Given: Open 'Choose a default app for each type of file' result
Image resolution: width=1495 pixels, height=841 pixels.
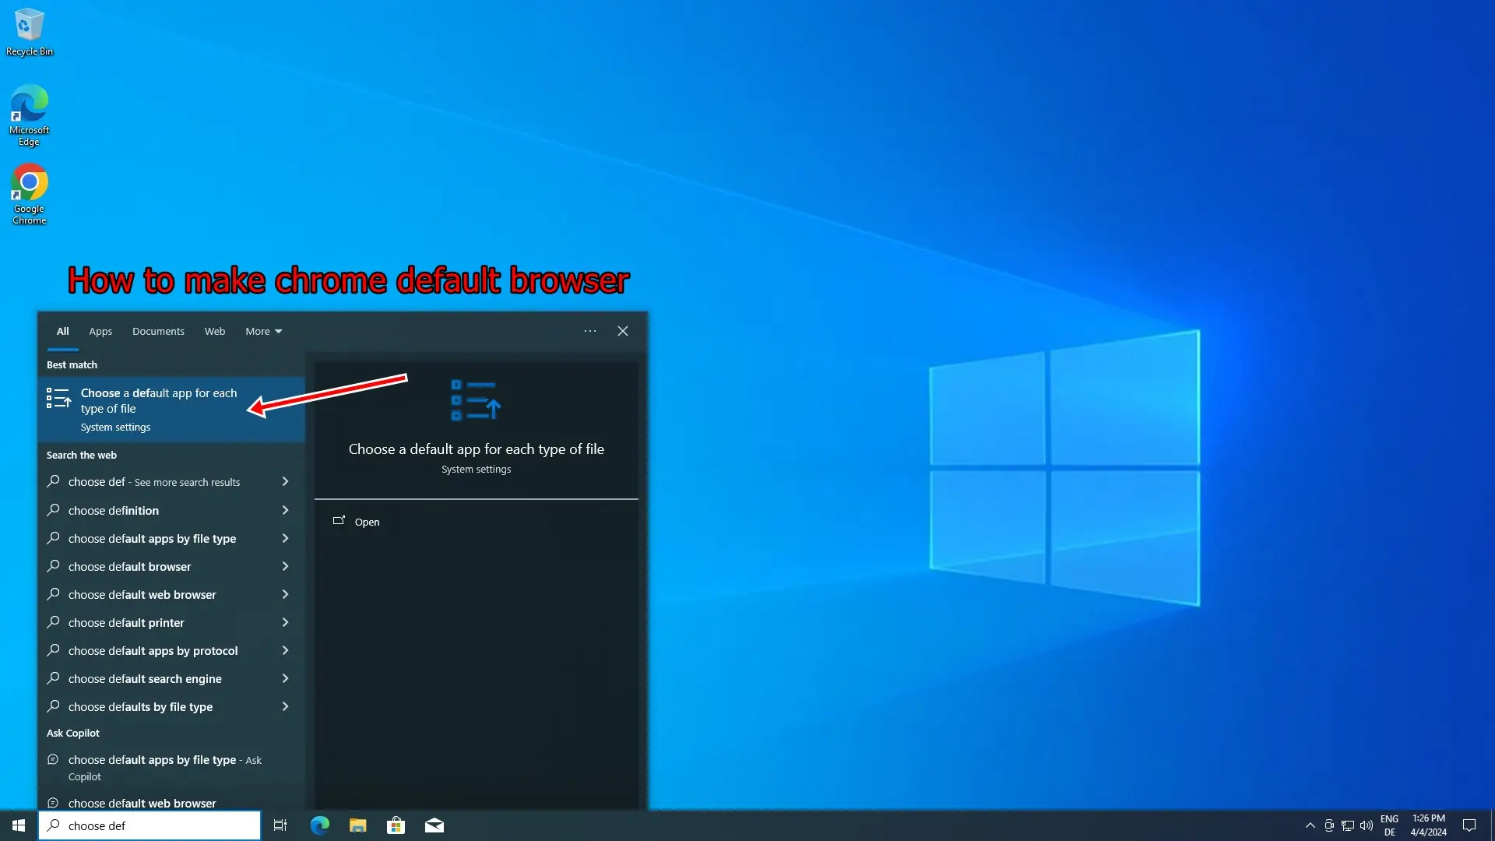Looking at the screenshot, I should [171, 410].
